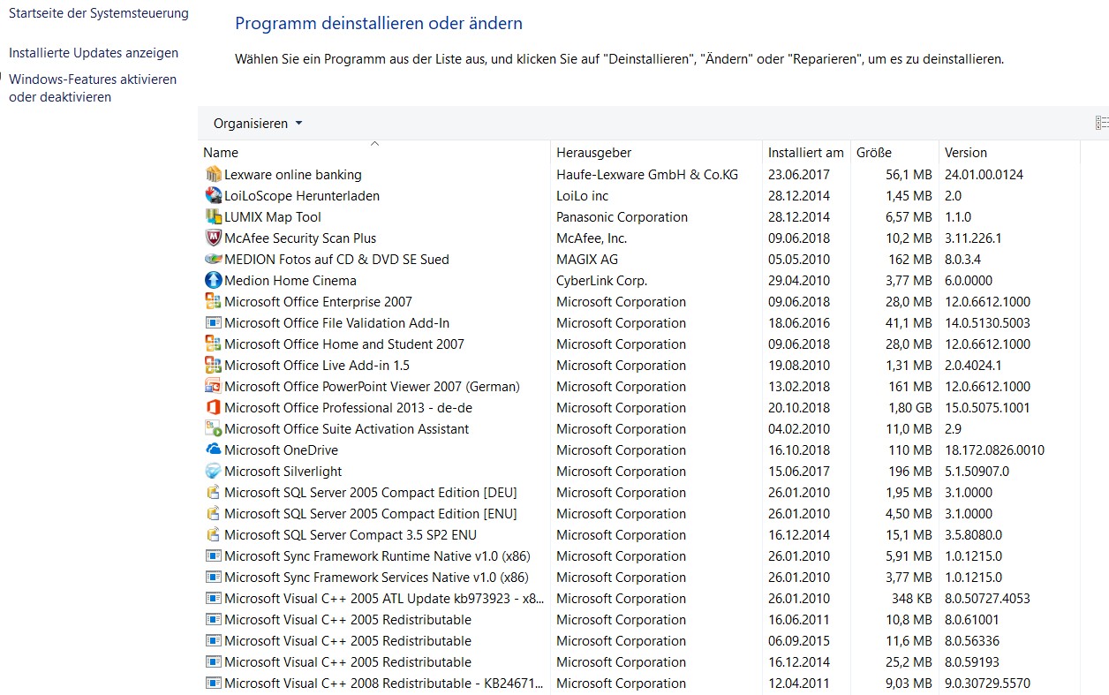The height and width of the screenshot is (695, 1109).
Task: Sort by the Version column header
Action: tap(1009, 152)
